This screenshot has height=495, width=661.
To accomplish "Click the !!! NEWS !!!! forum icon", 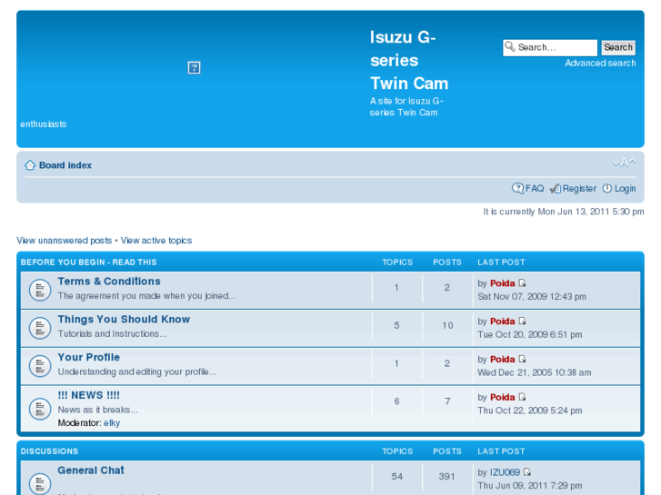I will [x=40, y=409].
